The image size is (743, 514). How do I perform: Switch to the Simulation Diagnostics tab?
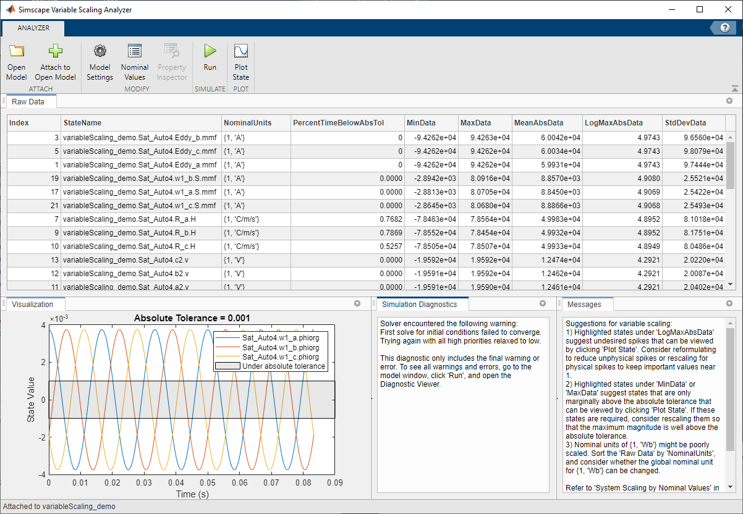tap(419, 304)
